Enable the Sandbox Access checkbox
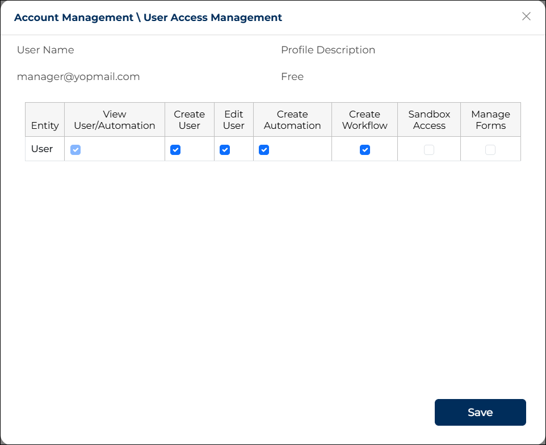The image size is (546, 445). pyautogui.click(x=429, y=150)
